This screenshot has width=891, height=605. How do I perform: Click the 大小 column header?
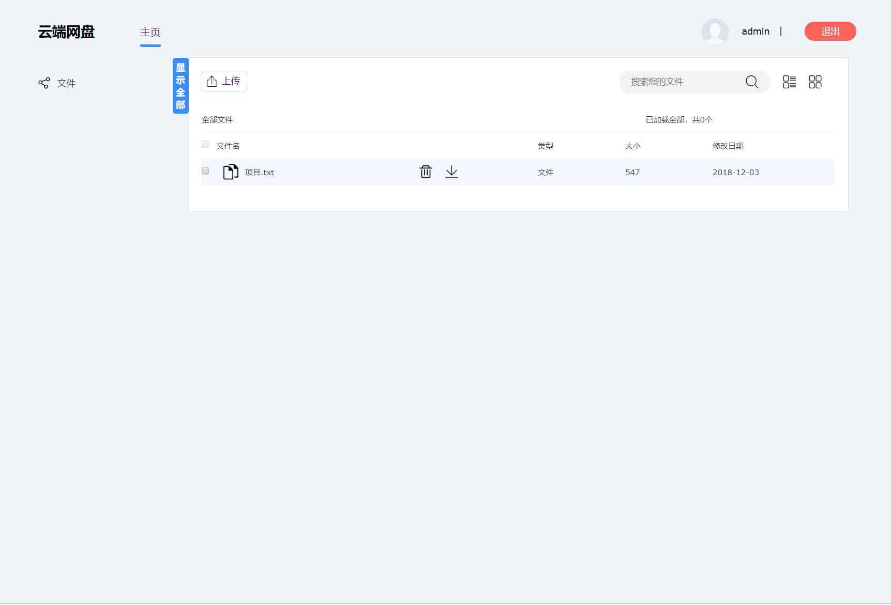coord(633,146)
